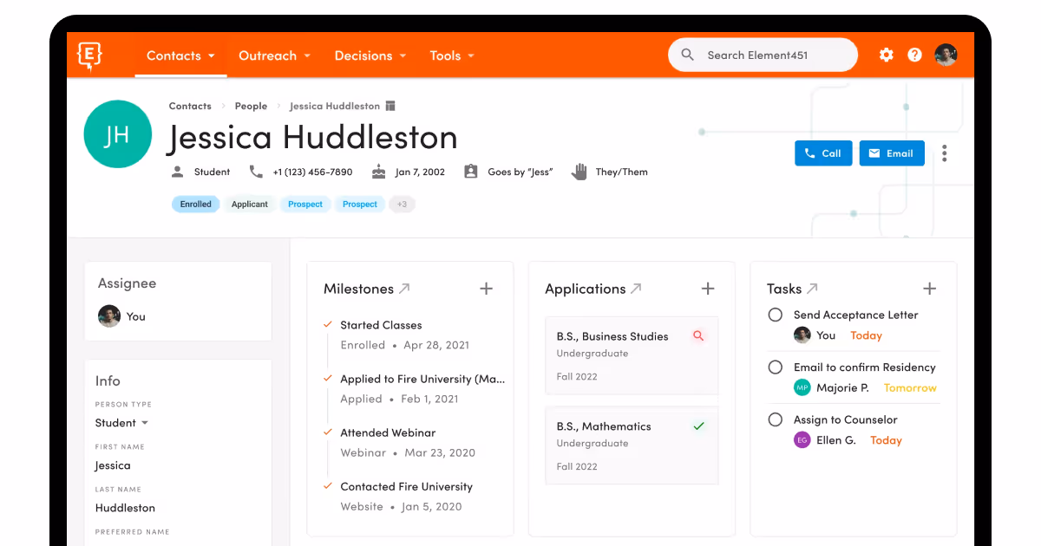This screenshot has width=1041, height=546.
Task: Open the B.S., Mathematics application card
Action: [x=632, y=445]
